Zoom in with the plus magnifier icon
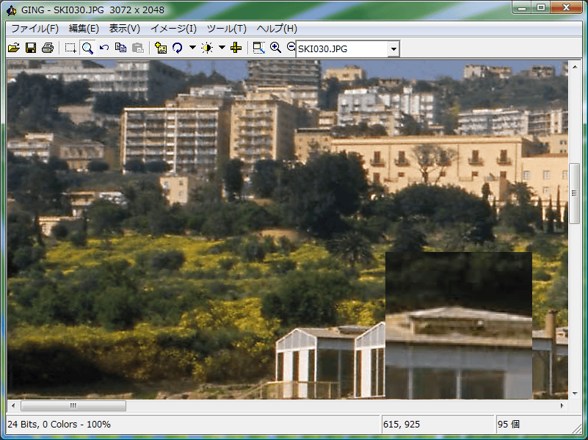 point(276,48)
